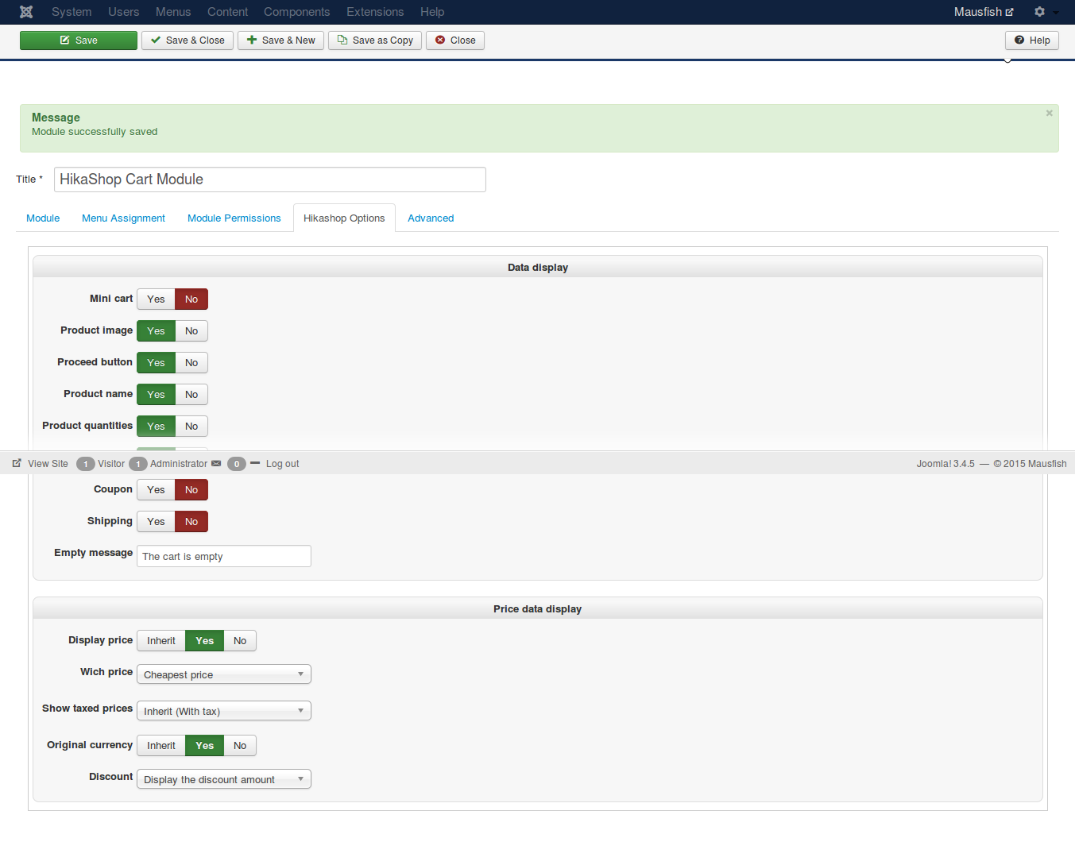Save the module with the green Save button
The image size is (1075, 865).
(x=79, y=41)
